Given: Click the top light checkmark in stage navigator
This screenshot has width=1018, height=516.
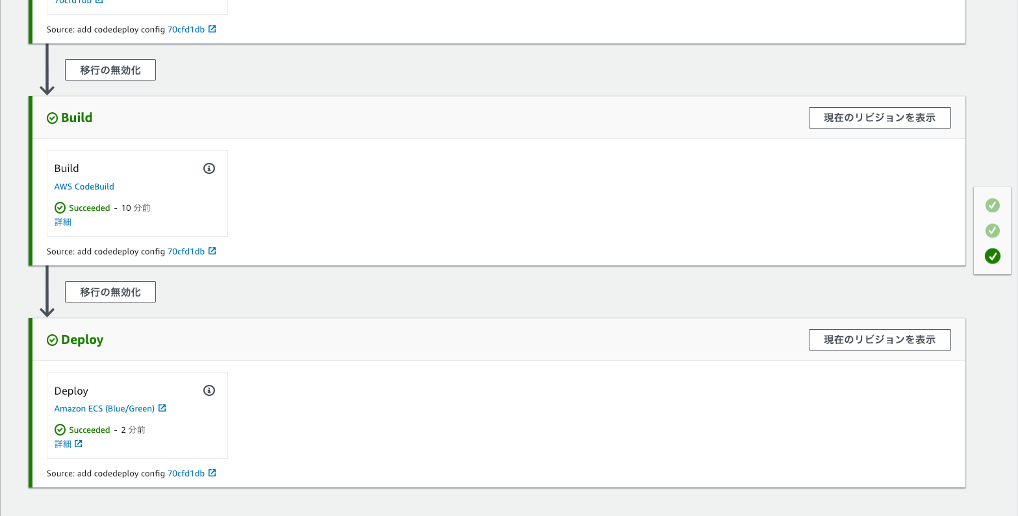Looking at the screenshot, I should [x=992, y=206].
